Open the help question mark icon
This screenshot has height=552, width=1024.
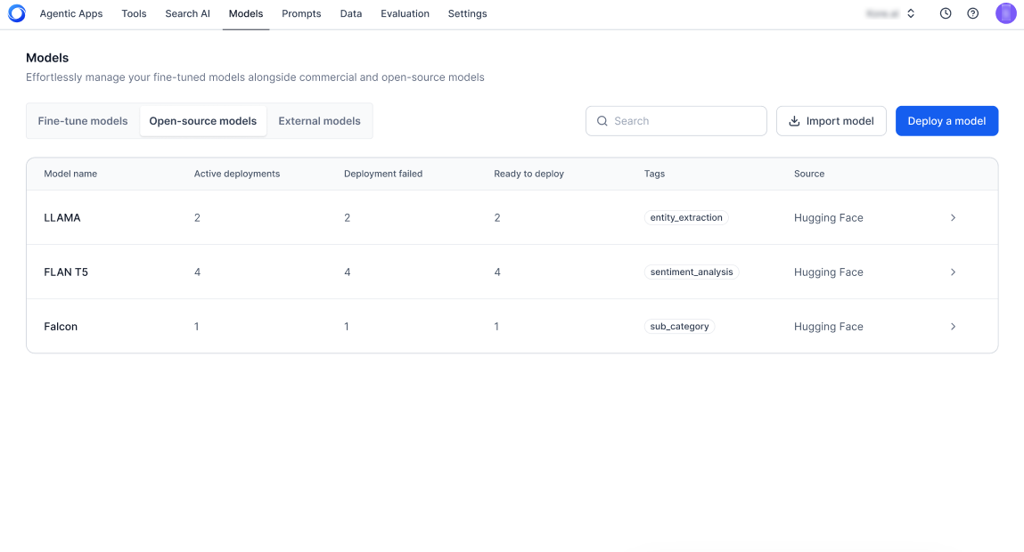(x=973, y=14)
